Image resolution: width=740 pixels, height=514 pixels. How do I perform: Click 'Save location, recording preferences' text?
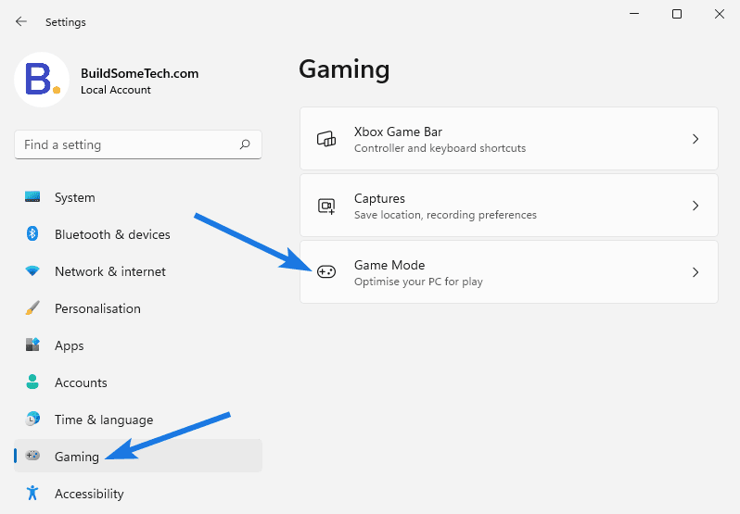[445, 215]
